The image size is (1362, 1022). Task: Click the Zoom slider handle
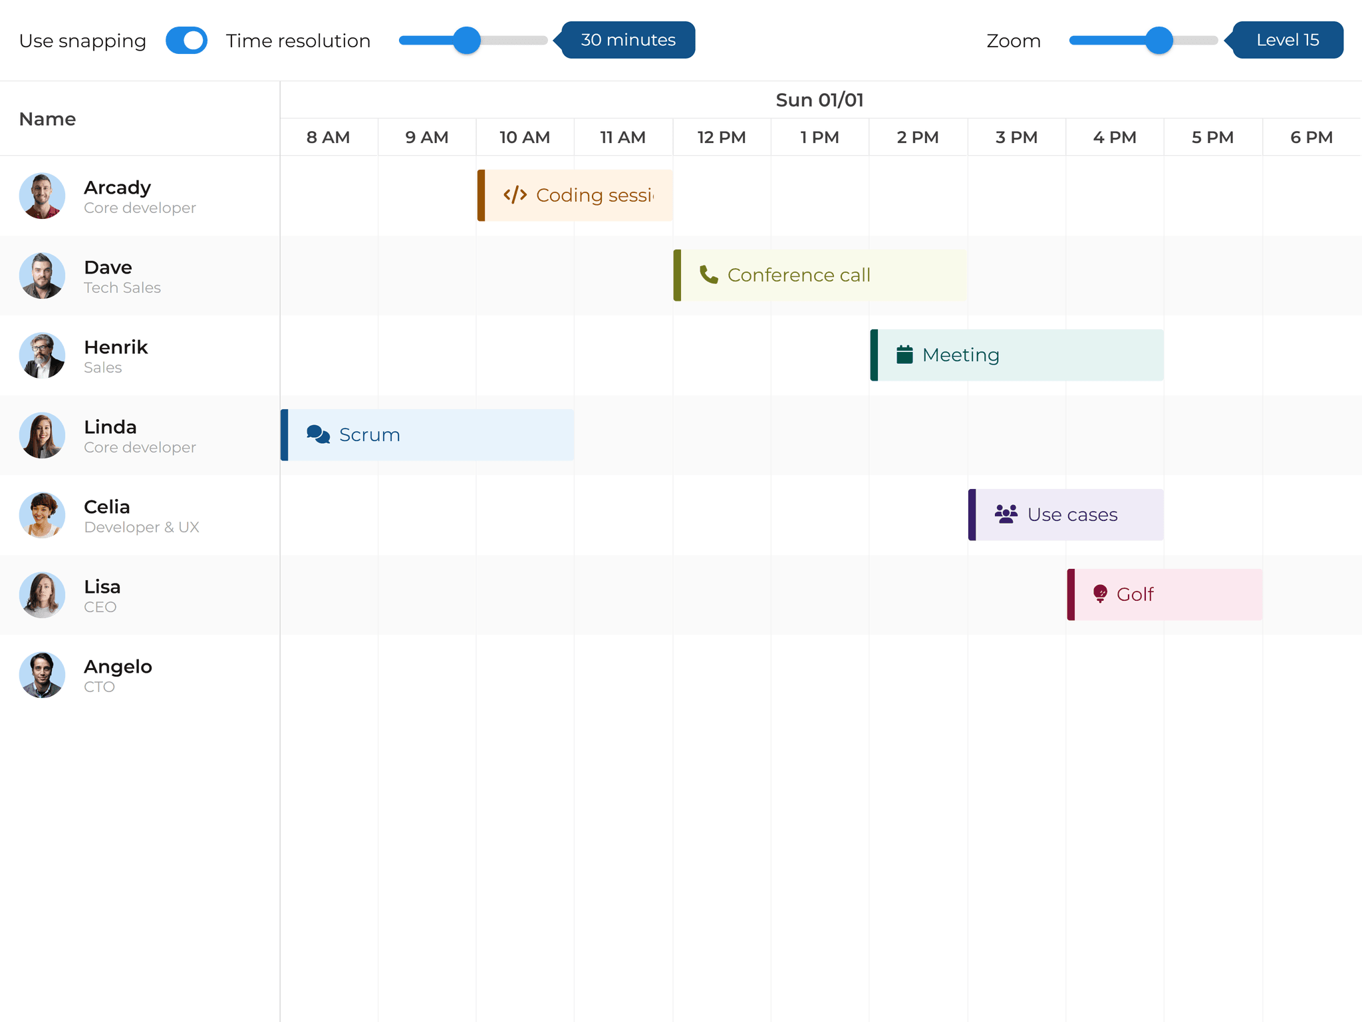click(x=1159, y=41)
